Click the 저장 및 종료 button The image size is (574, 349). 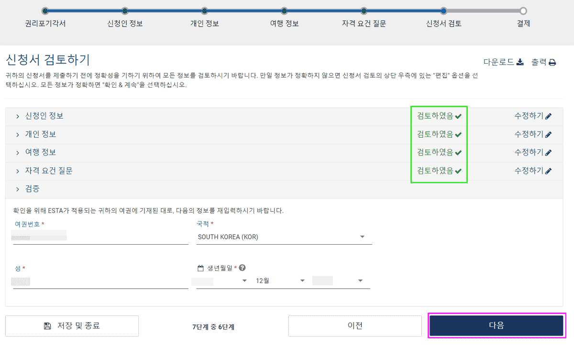click(72, 326)
